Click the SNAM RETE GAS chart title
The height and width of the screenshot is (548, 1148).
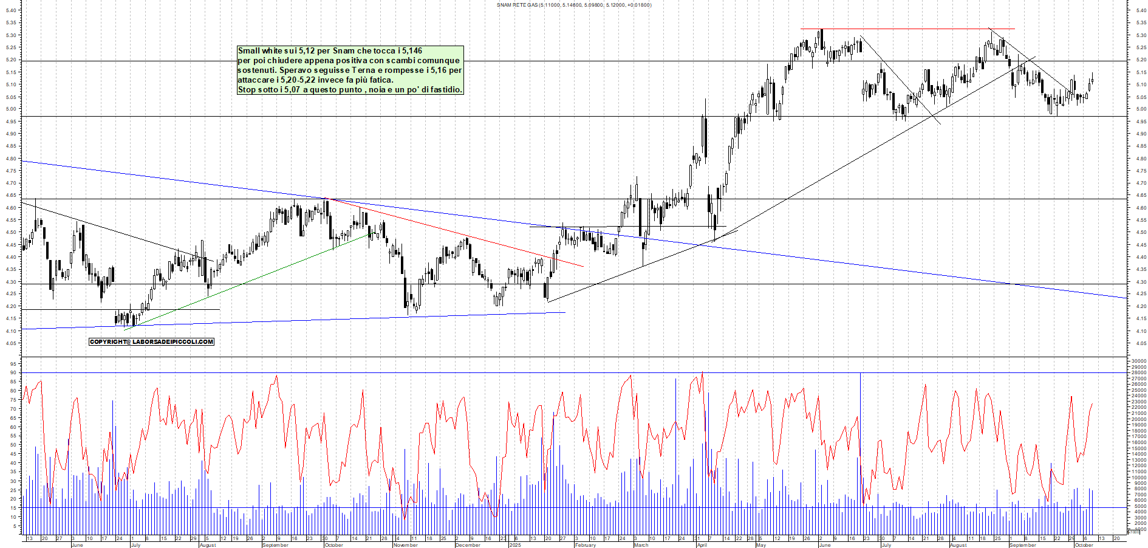pos(573,5)
